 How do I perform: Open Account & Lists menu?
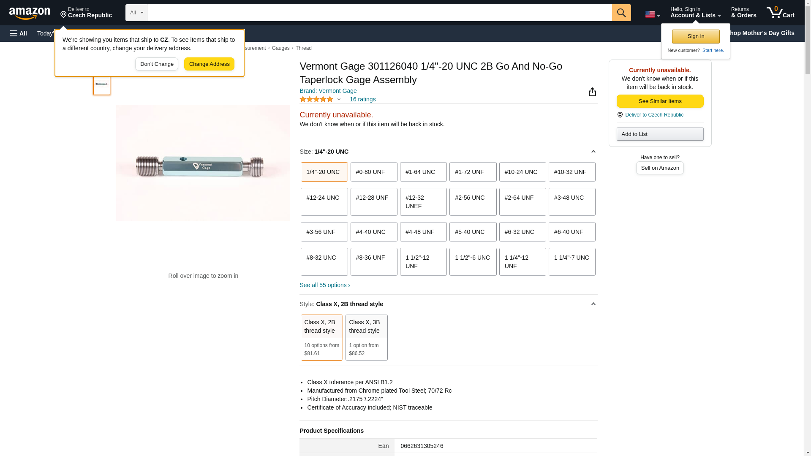[x=695, y=13]
